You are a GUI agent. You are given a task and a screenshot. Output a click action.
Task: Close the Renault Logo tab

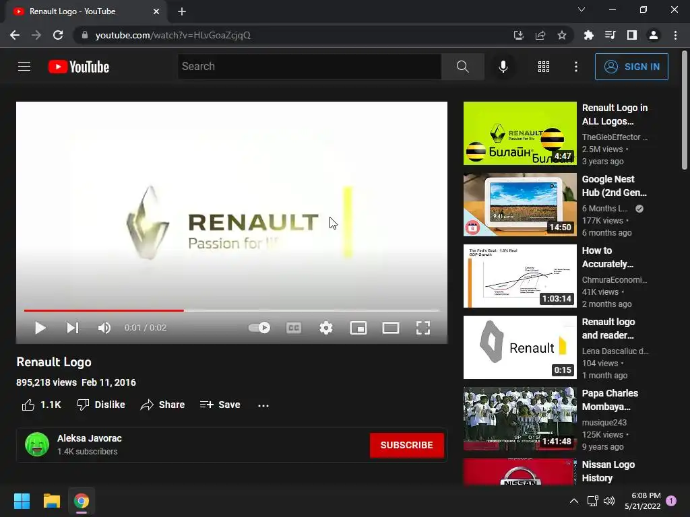(x=156, y=11)
